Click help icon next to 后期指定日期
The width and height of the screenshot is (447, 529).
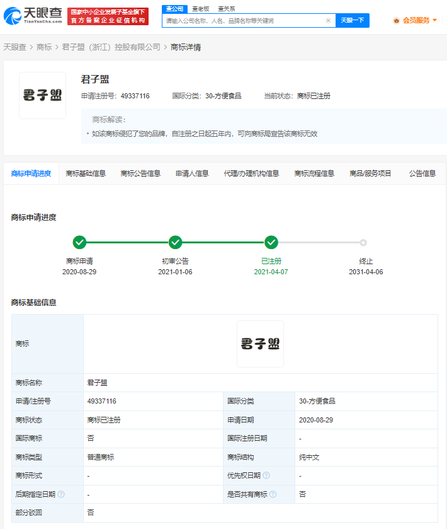coord(61,494)
